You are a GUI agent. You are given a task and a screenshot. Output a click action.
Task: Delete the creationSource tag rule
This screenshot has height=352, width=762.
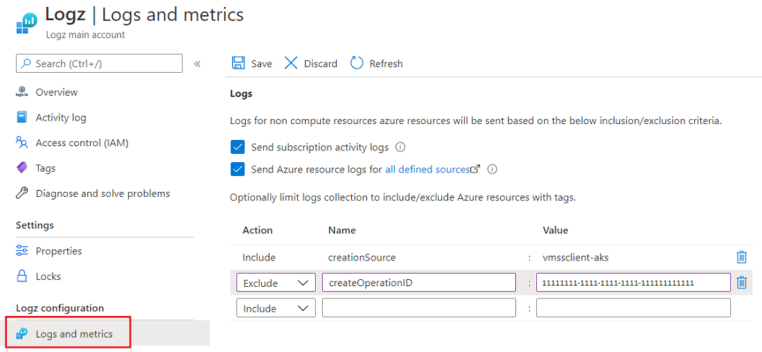(x=741, y=257)
